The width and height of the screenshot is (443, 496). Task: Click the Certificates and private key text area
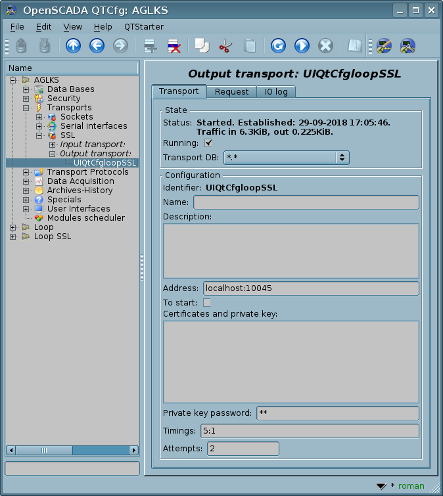(x=291, y=362)
